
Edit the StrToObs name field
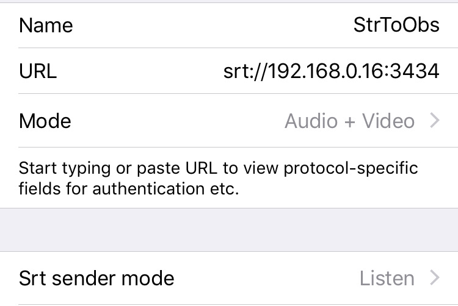click(396, 25)
